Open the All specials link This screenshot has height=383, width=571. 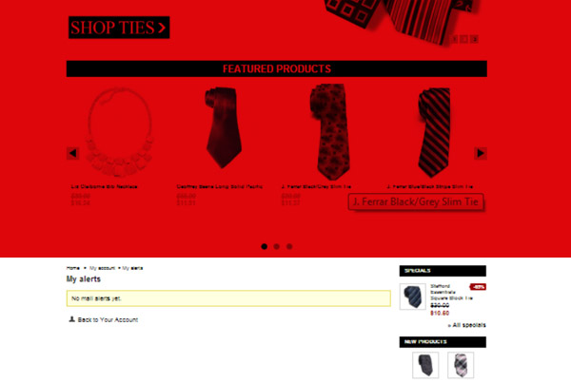(467, 325)
